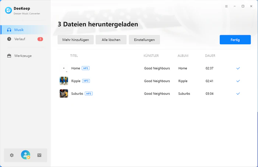Screen dimensions: 258x167
Task: Select the track title Suburbs
Action: coord(77,93)
